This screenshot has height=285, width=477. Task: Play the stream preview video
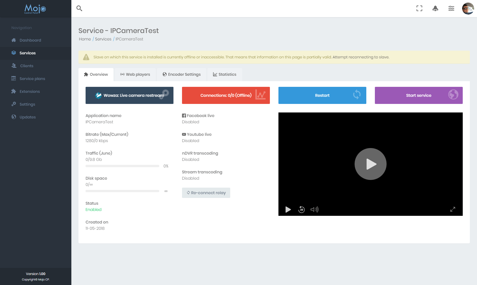tap(370, 164)
